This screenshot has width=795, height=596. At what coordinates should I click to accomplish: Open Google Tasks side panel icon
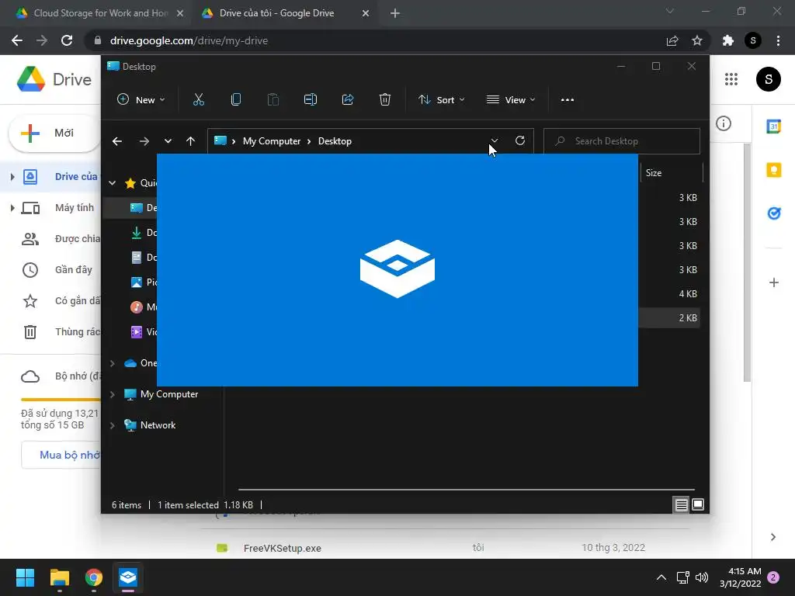[x=774, y=213]
